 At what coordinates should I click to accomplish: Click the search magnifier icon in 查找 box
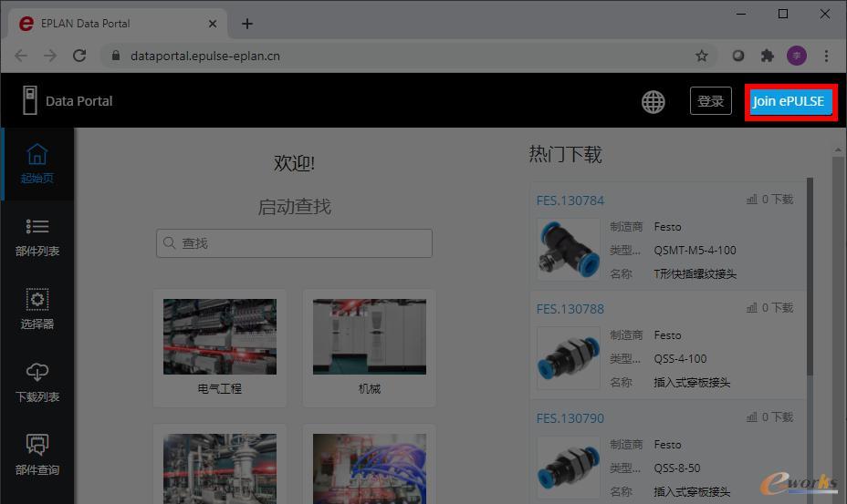coord(169,242)
